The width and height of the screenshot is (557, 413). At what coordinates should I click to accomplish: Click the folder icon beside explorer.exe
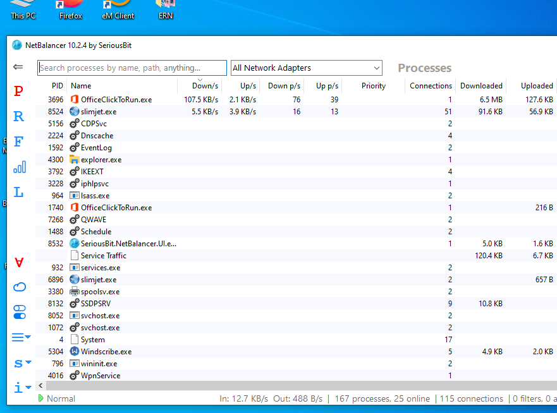click(74, 160)
